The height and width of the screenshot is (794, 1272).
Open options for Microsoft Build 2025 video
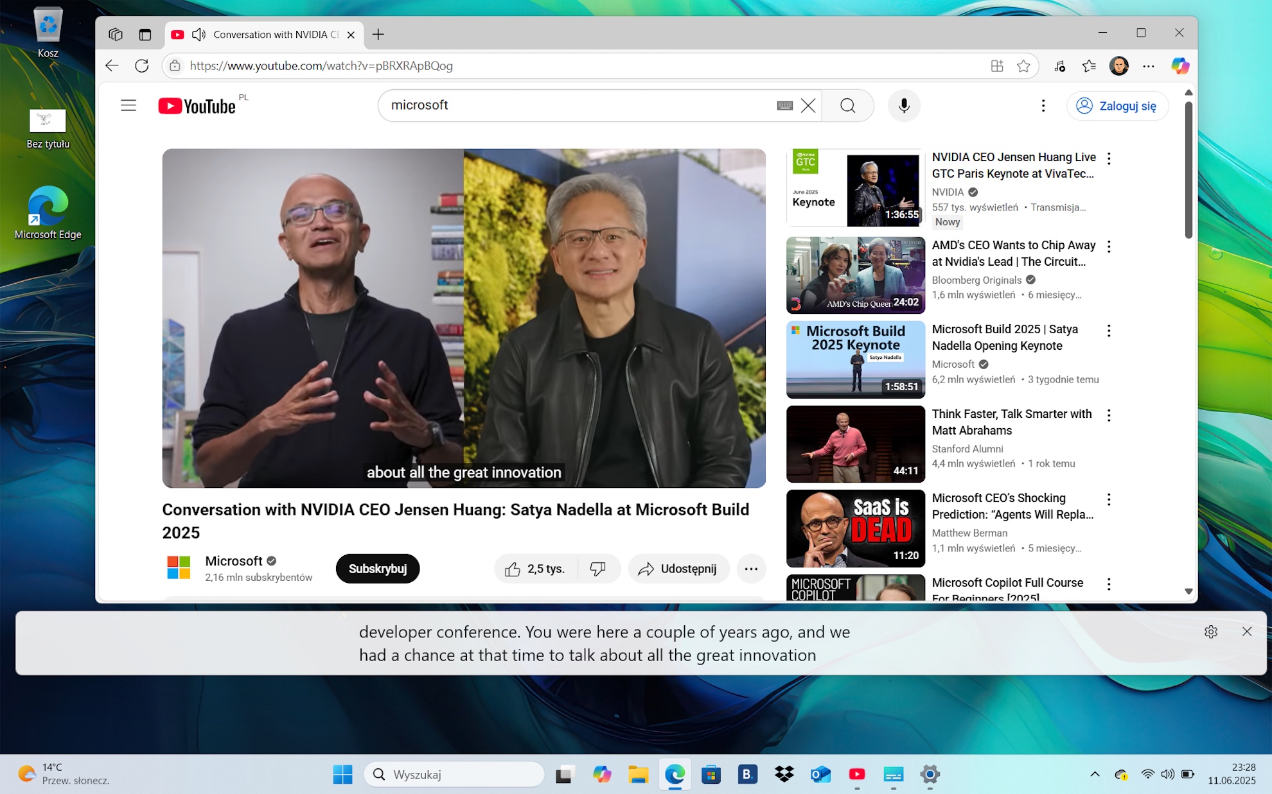(1109, 331)
